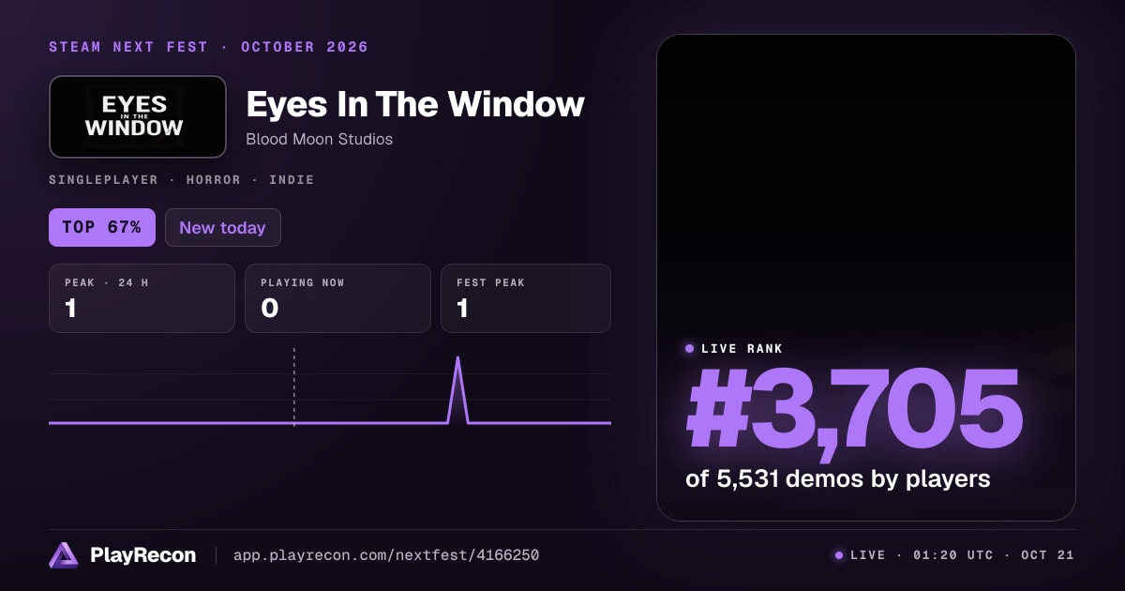This screenshot has height=591, width=1125.
Task: Click the OCT 21 date in footer
Action: 1047,555
